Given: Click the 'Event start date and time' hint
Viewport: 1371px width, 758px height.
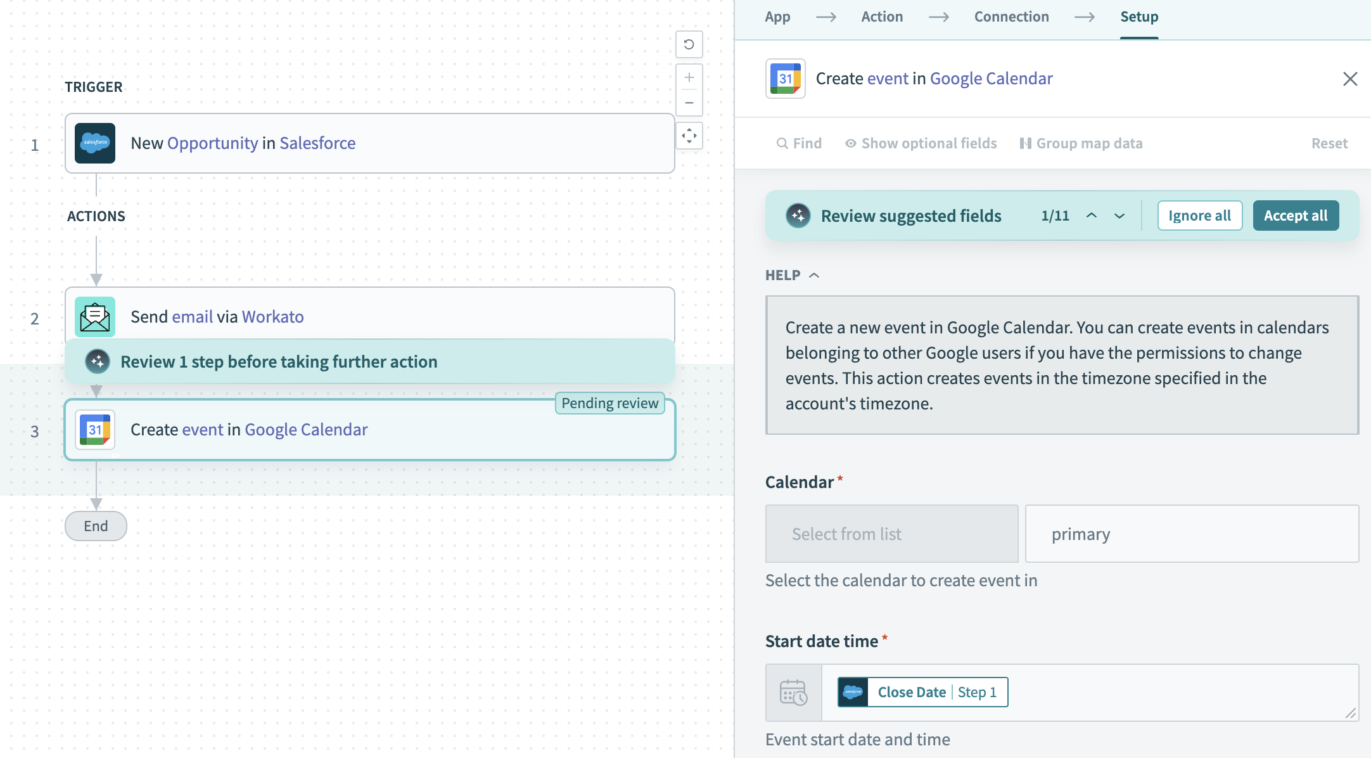Looking at the screenshot, I should 857,740.
